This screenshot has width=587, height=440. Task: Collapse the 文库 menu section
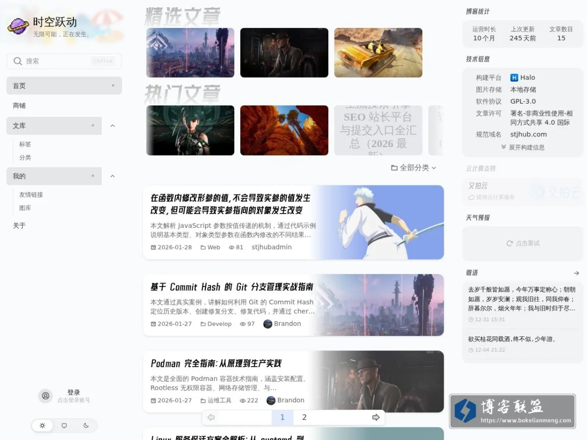click(113, 126)
